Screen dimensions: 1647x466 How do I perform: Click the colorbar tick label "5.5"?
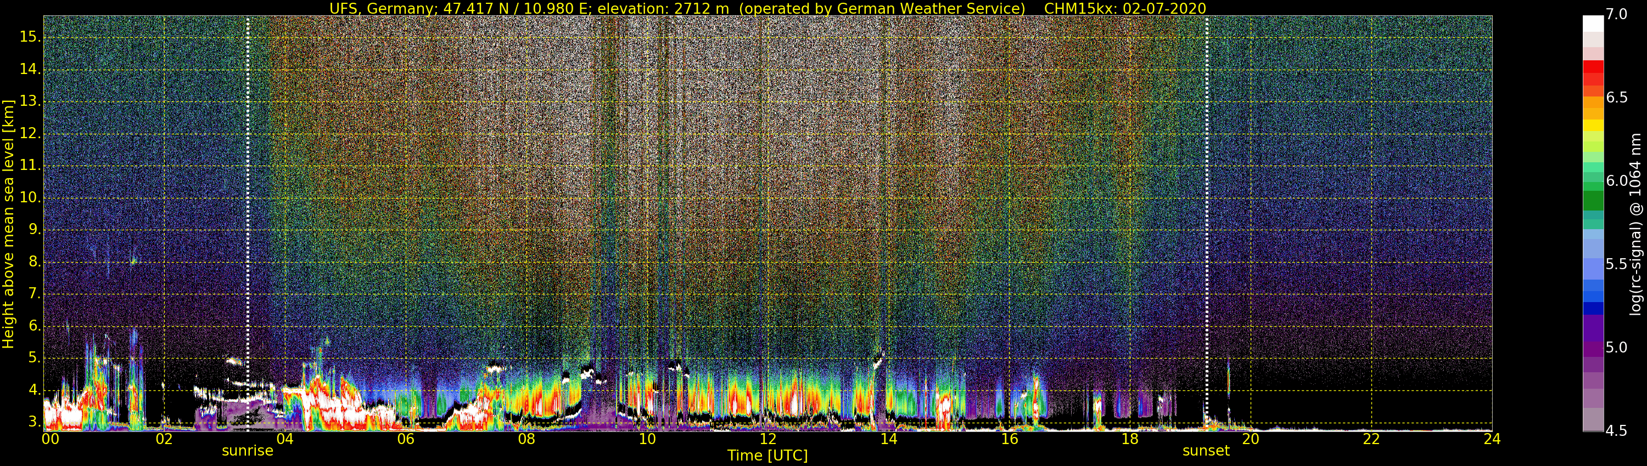point(1617,264)
